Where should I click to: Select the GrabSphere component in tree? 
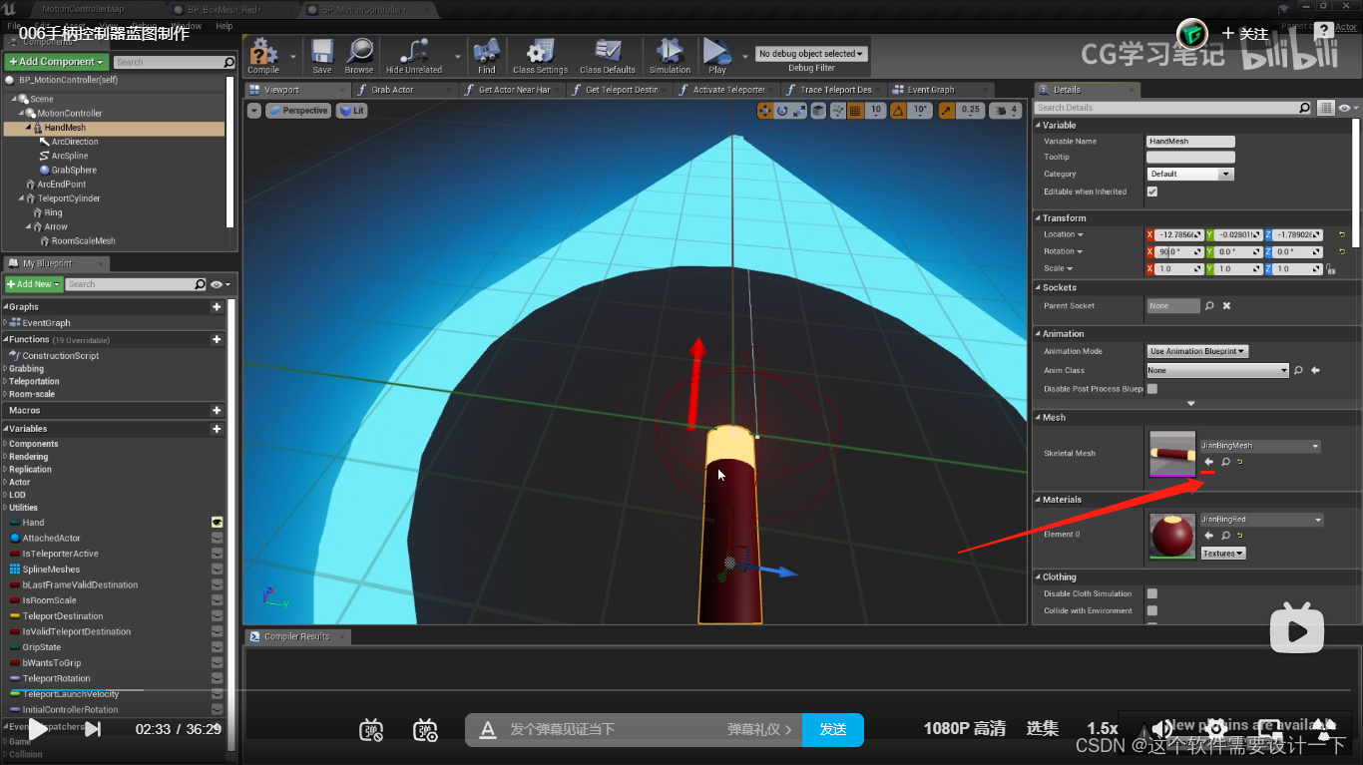[x=74, y=170]
